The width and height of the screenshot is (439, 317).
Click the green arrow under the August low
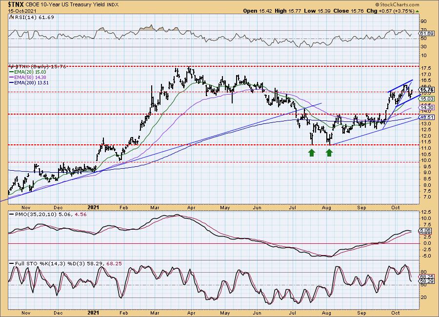(329, 153)
